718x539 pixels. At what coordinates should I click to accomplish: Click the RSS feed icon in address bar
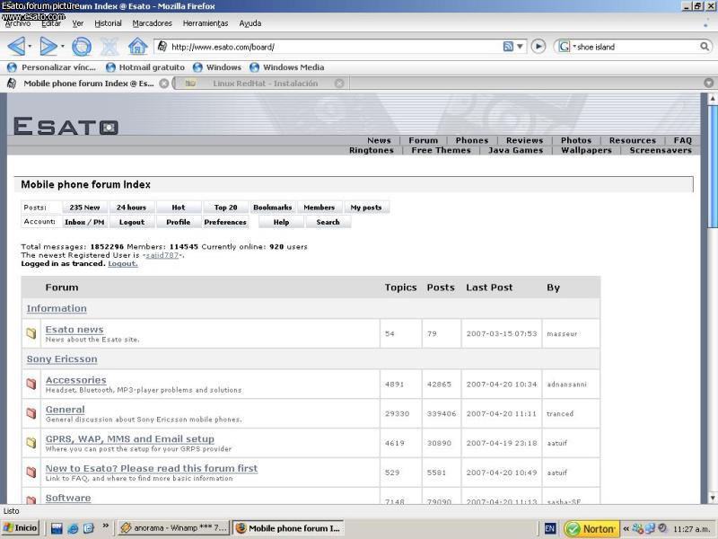[508, 47]
